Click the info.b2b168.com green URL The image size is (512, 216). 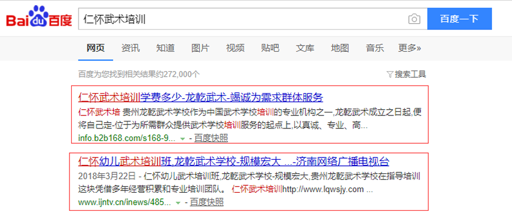[x=127, y=138]
